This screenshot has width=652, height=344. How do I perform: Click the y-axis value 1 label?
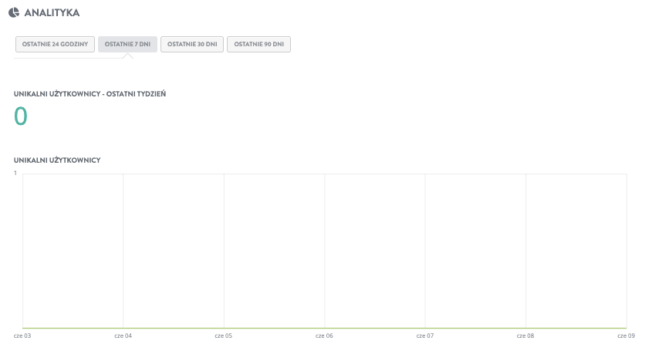click(15, 173)
